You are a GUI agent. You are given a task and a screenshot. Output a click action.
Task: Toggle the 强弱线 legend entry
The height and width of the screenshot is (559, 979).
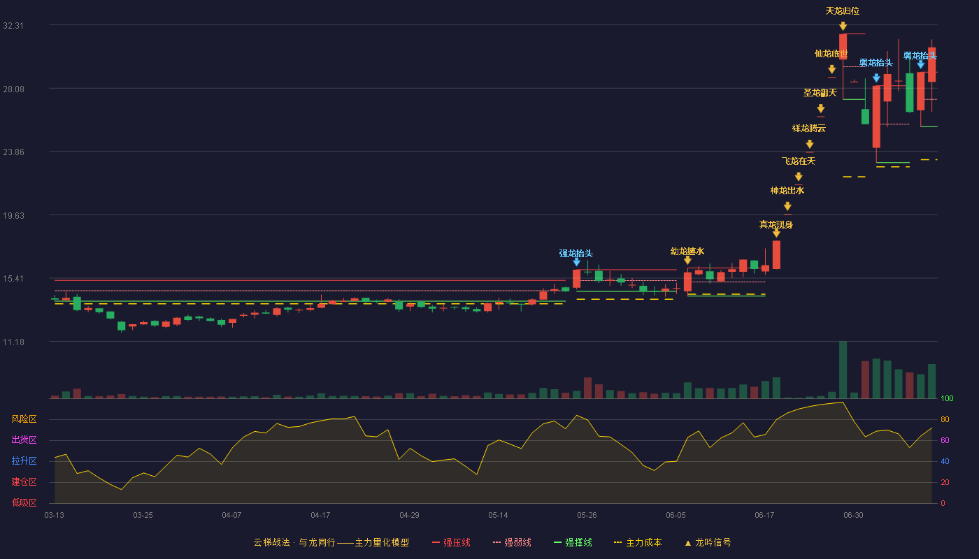(512, 542)
